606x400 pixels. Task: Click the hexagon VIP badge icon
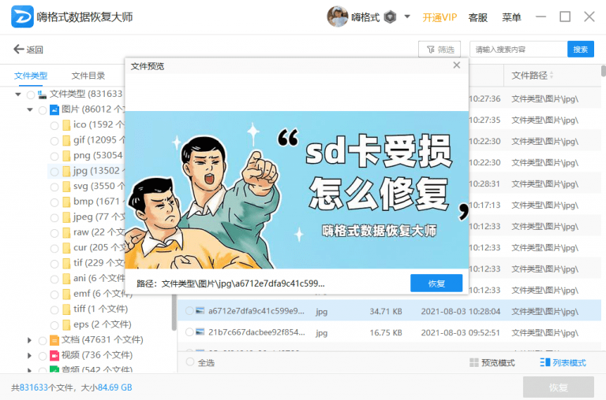point(390,17)
